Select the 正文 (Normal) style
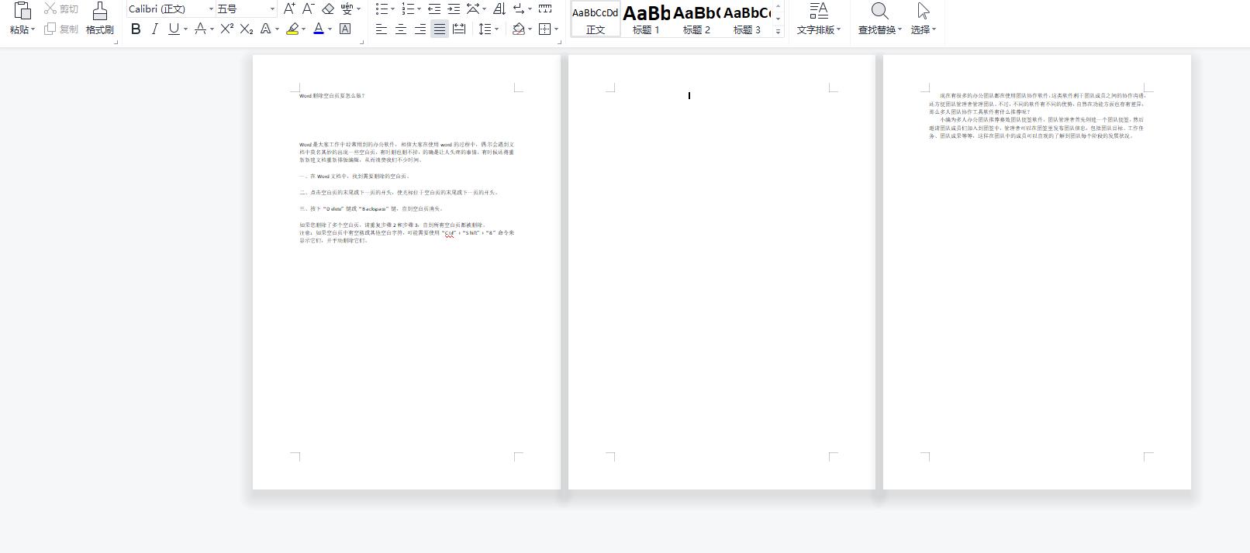Screen dimensions: 1250x553 click(x=596, y=19)
